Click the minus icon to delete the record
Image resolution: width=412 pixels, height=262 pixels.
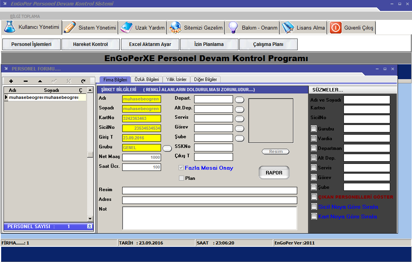point(26,81)
